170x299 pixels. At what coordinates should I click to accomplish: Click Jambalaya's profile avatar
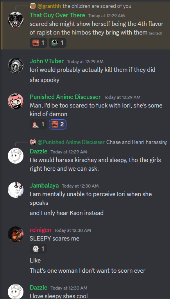click(x=16, y=190)
